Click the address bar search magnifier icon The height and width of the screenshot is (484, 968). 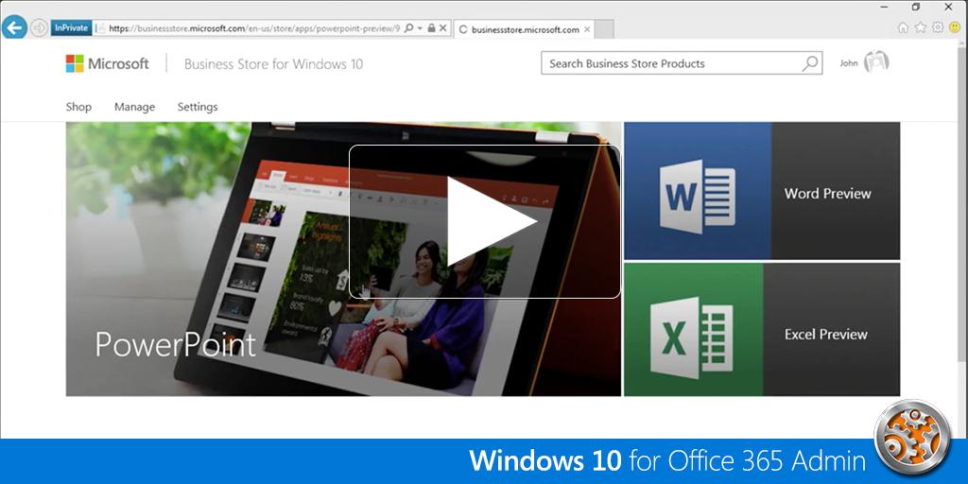(x=408, y=28)
